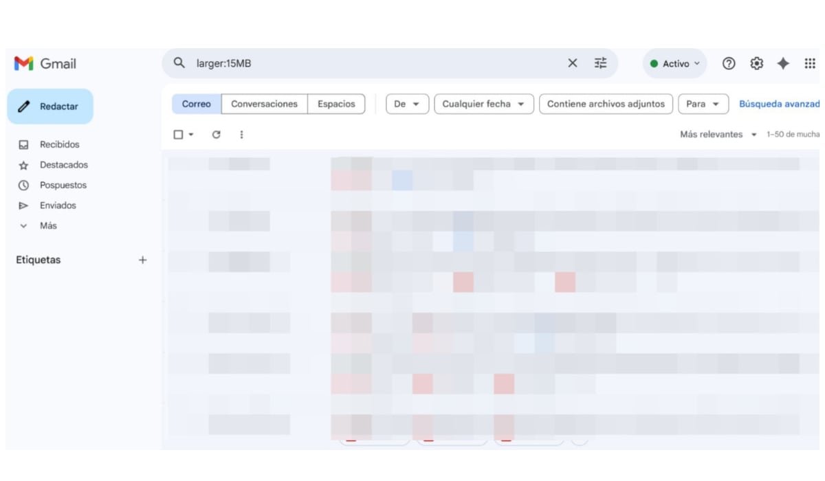Switch to the Espacios tab
The width and height of the screenshot is (825, 481).
coord(336,104)
